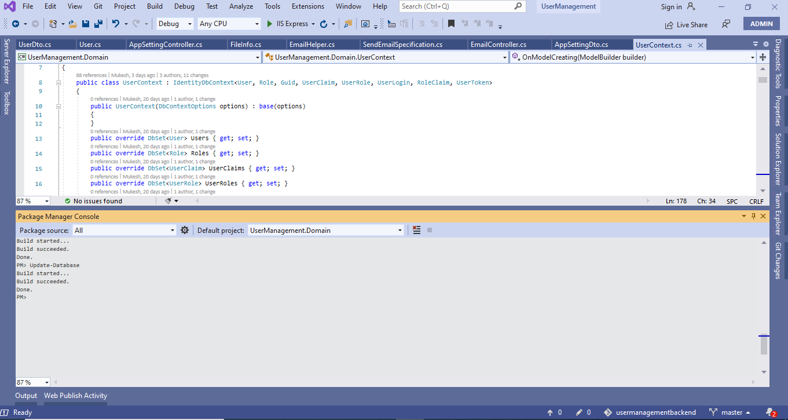This screenshot has height=420, width=788.
Task: Open the Git menu
Action: coord(98,6)
